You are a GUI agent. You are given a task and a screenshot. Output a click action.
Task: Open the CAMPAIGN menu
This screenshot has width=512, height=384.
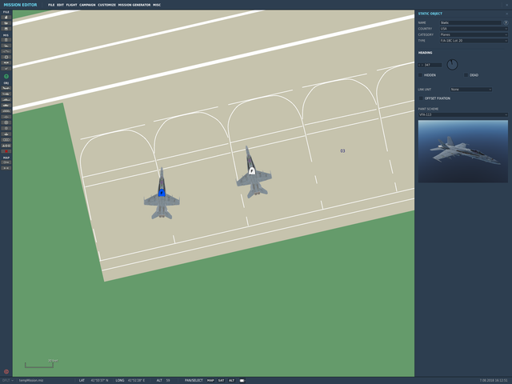click(x=87, y=5)
